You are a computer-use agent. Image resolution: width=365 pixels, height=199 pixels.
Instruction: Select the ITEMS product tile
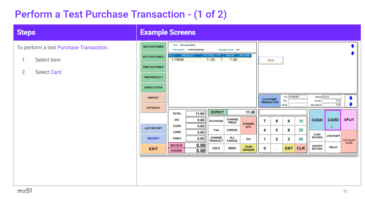click(x=271, y=61)
